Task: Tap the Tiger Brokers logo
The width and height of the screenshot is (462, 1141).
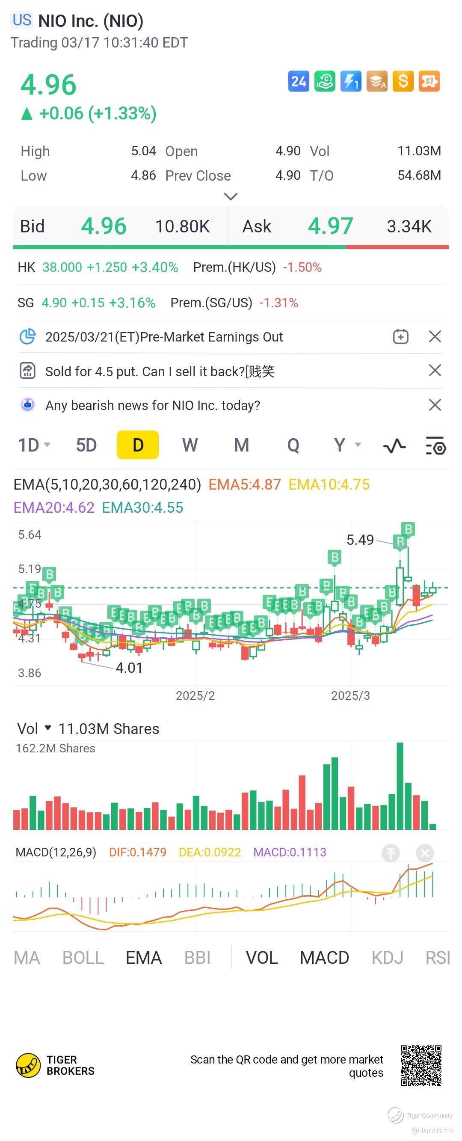Action: click(55, 1065)
